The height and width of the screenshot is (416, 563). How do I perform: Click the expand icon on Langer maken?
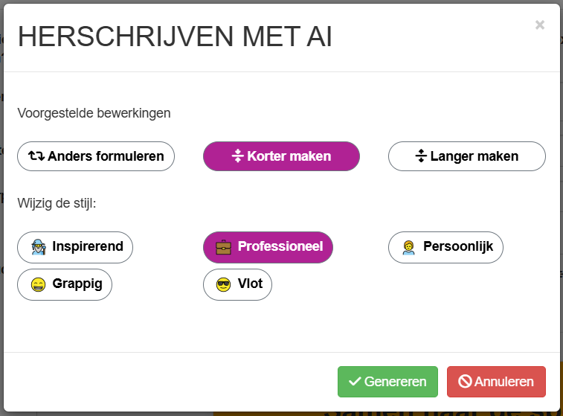click(x=421, y=156)
